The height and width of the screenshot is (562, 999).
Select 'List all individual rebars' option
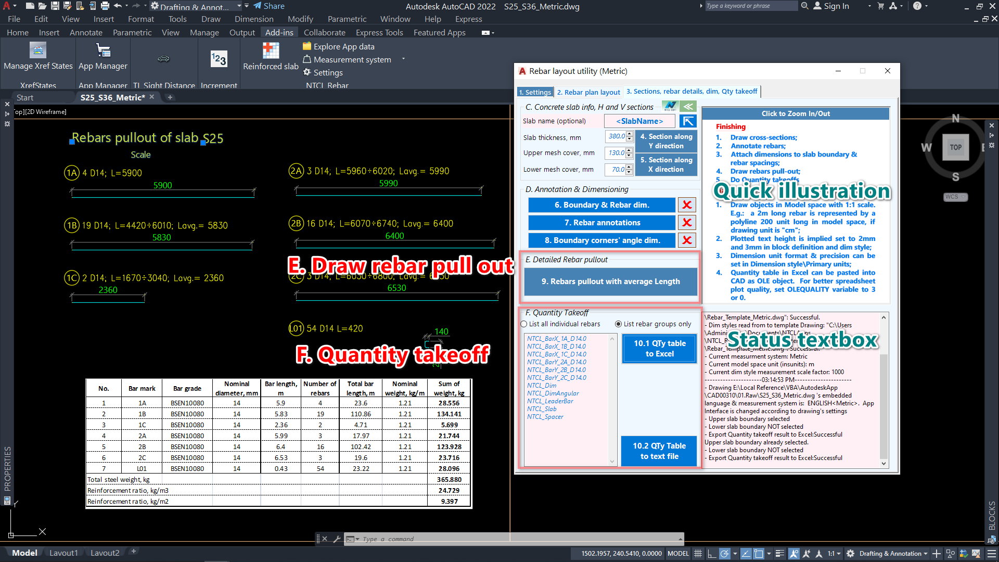click(524, 324)
